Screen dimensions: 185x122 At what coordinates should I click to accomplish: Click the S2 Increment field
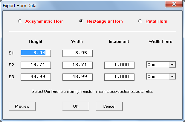point(119,65)
